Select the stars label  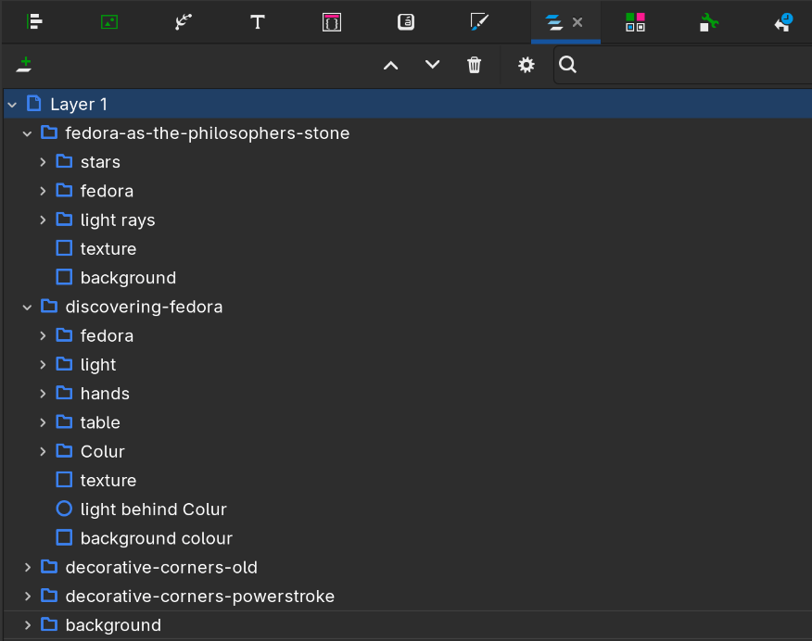point(100,162)
